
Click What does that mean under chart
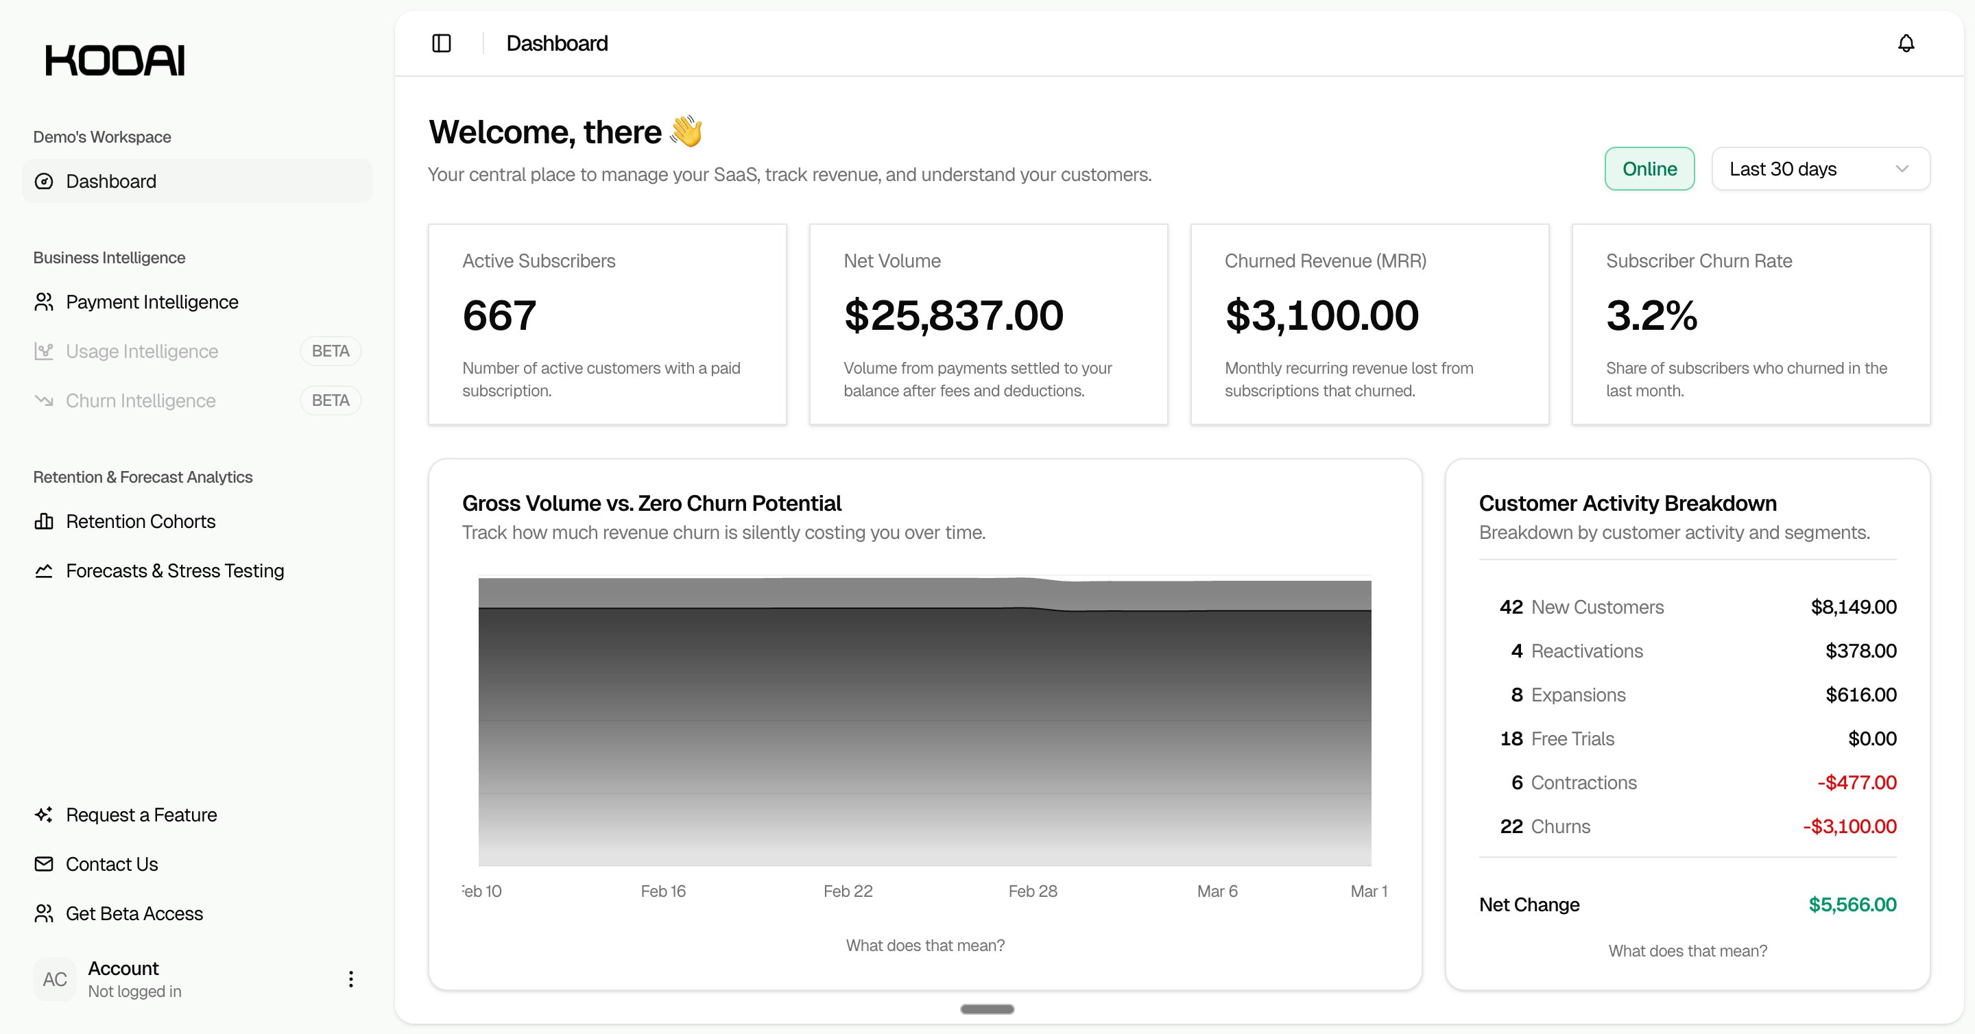click(924, 946)
